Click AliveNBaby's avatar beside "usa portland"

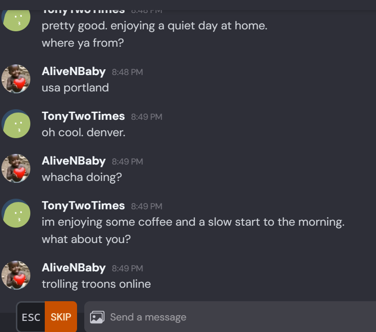coord(16,79)
